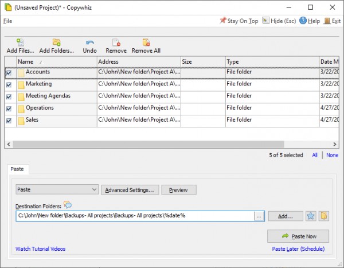Click the Sales row address cell
This screenshot has height=268, width=344.
pyautogui.click(x=139, y=121)
